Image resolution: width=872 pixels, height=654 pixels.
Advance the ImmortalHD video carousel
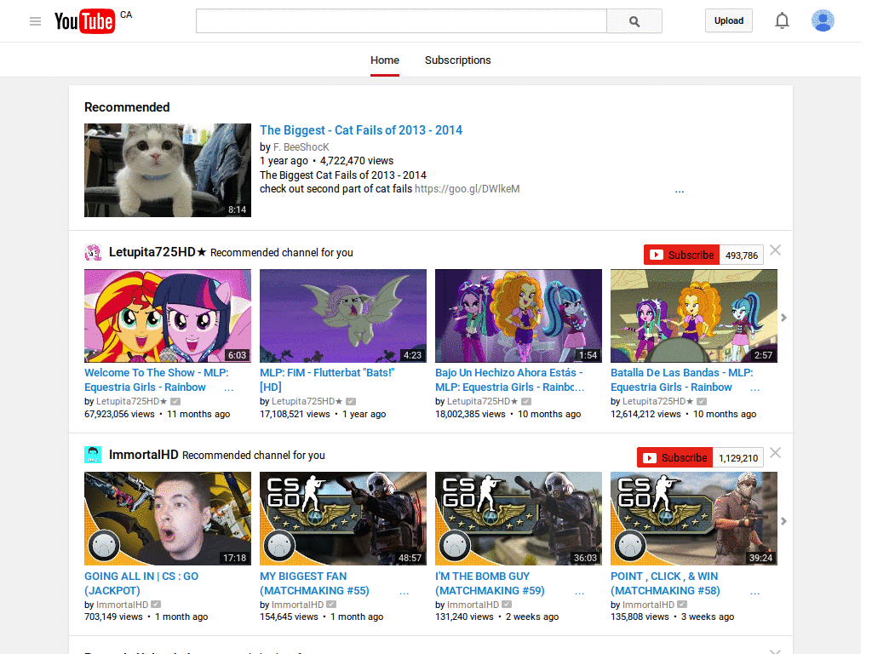(783, 521)
